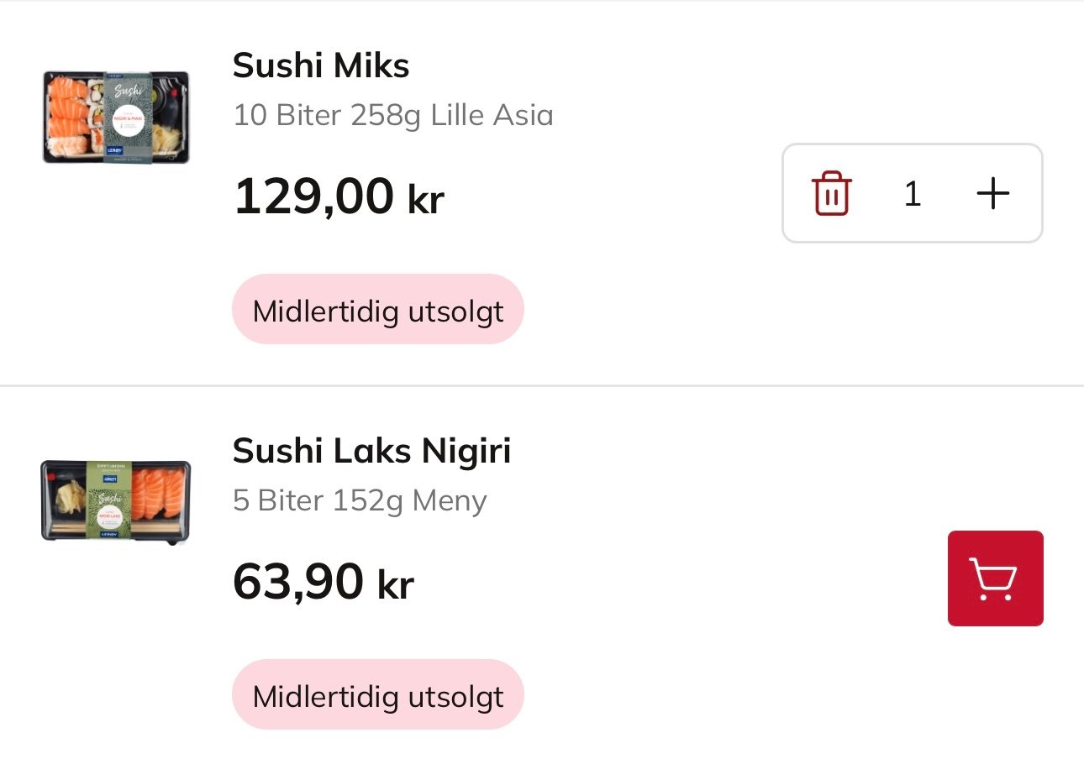Click the Lille Asia brand name
The height and width of the screenshot is (759, 1084).
point(492,115)
